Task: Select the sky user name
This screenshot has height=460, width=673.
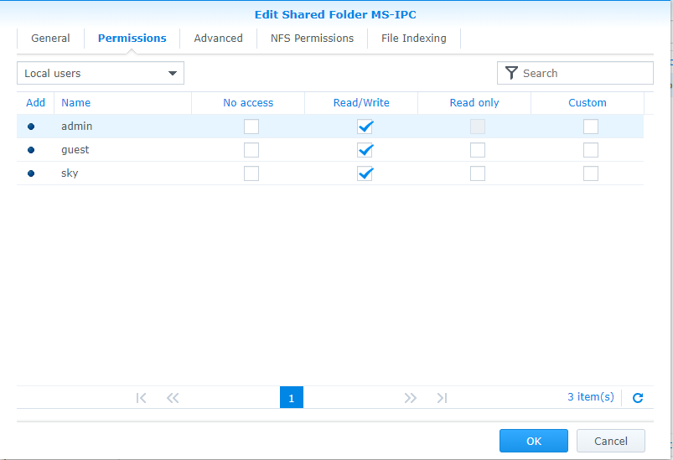Action: (x=70, y=173)
